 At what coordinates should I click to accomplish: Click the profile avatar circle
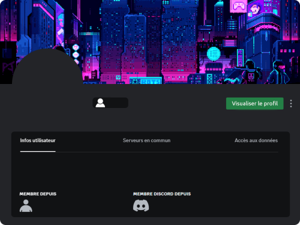coord(47,84)
